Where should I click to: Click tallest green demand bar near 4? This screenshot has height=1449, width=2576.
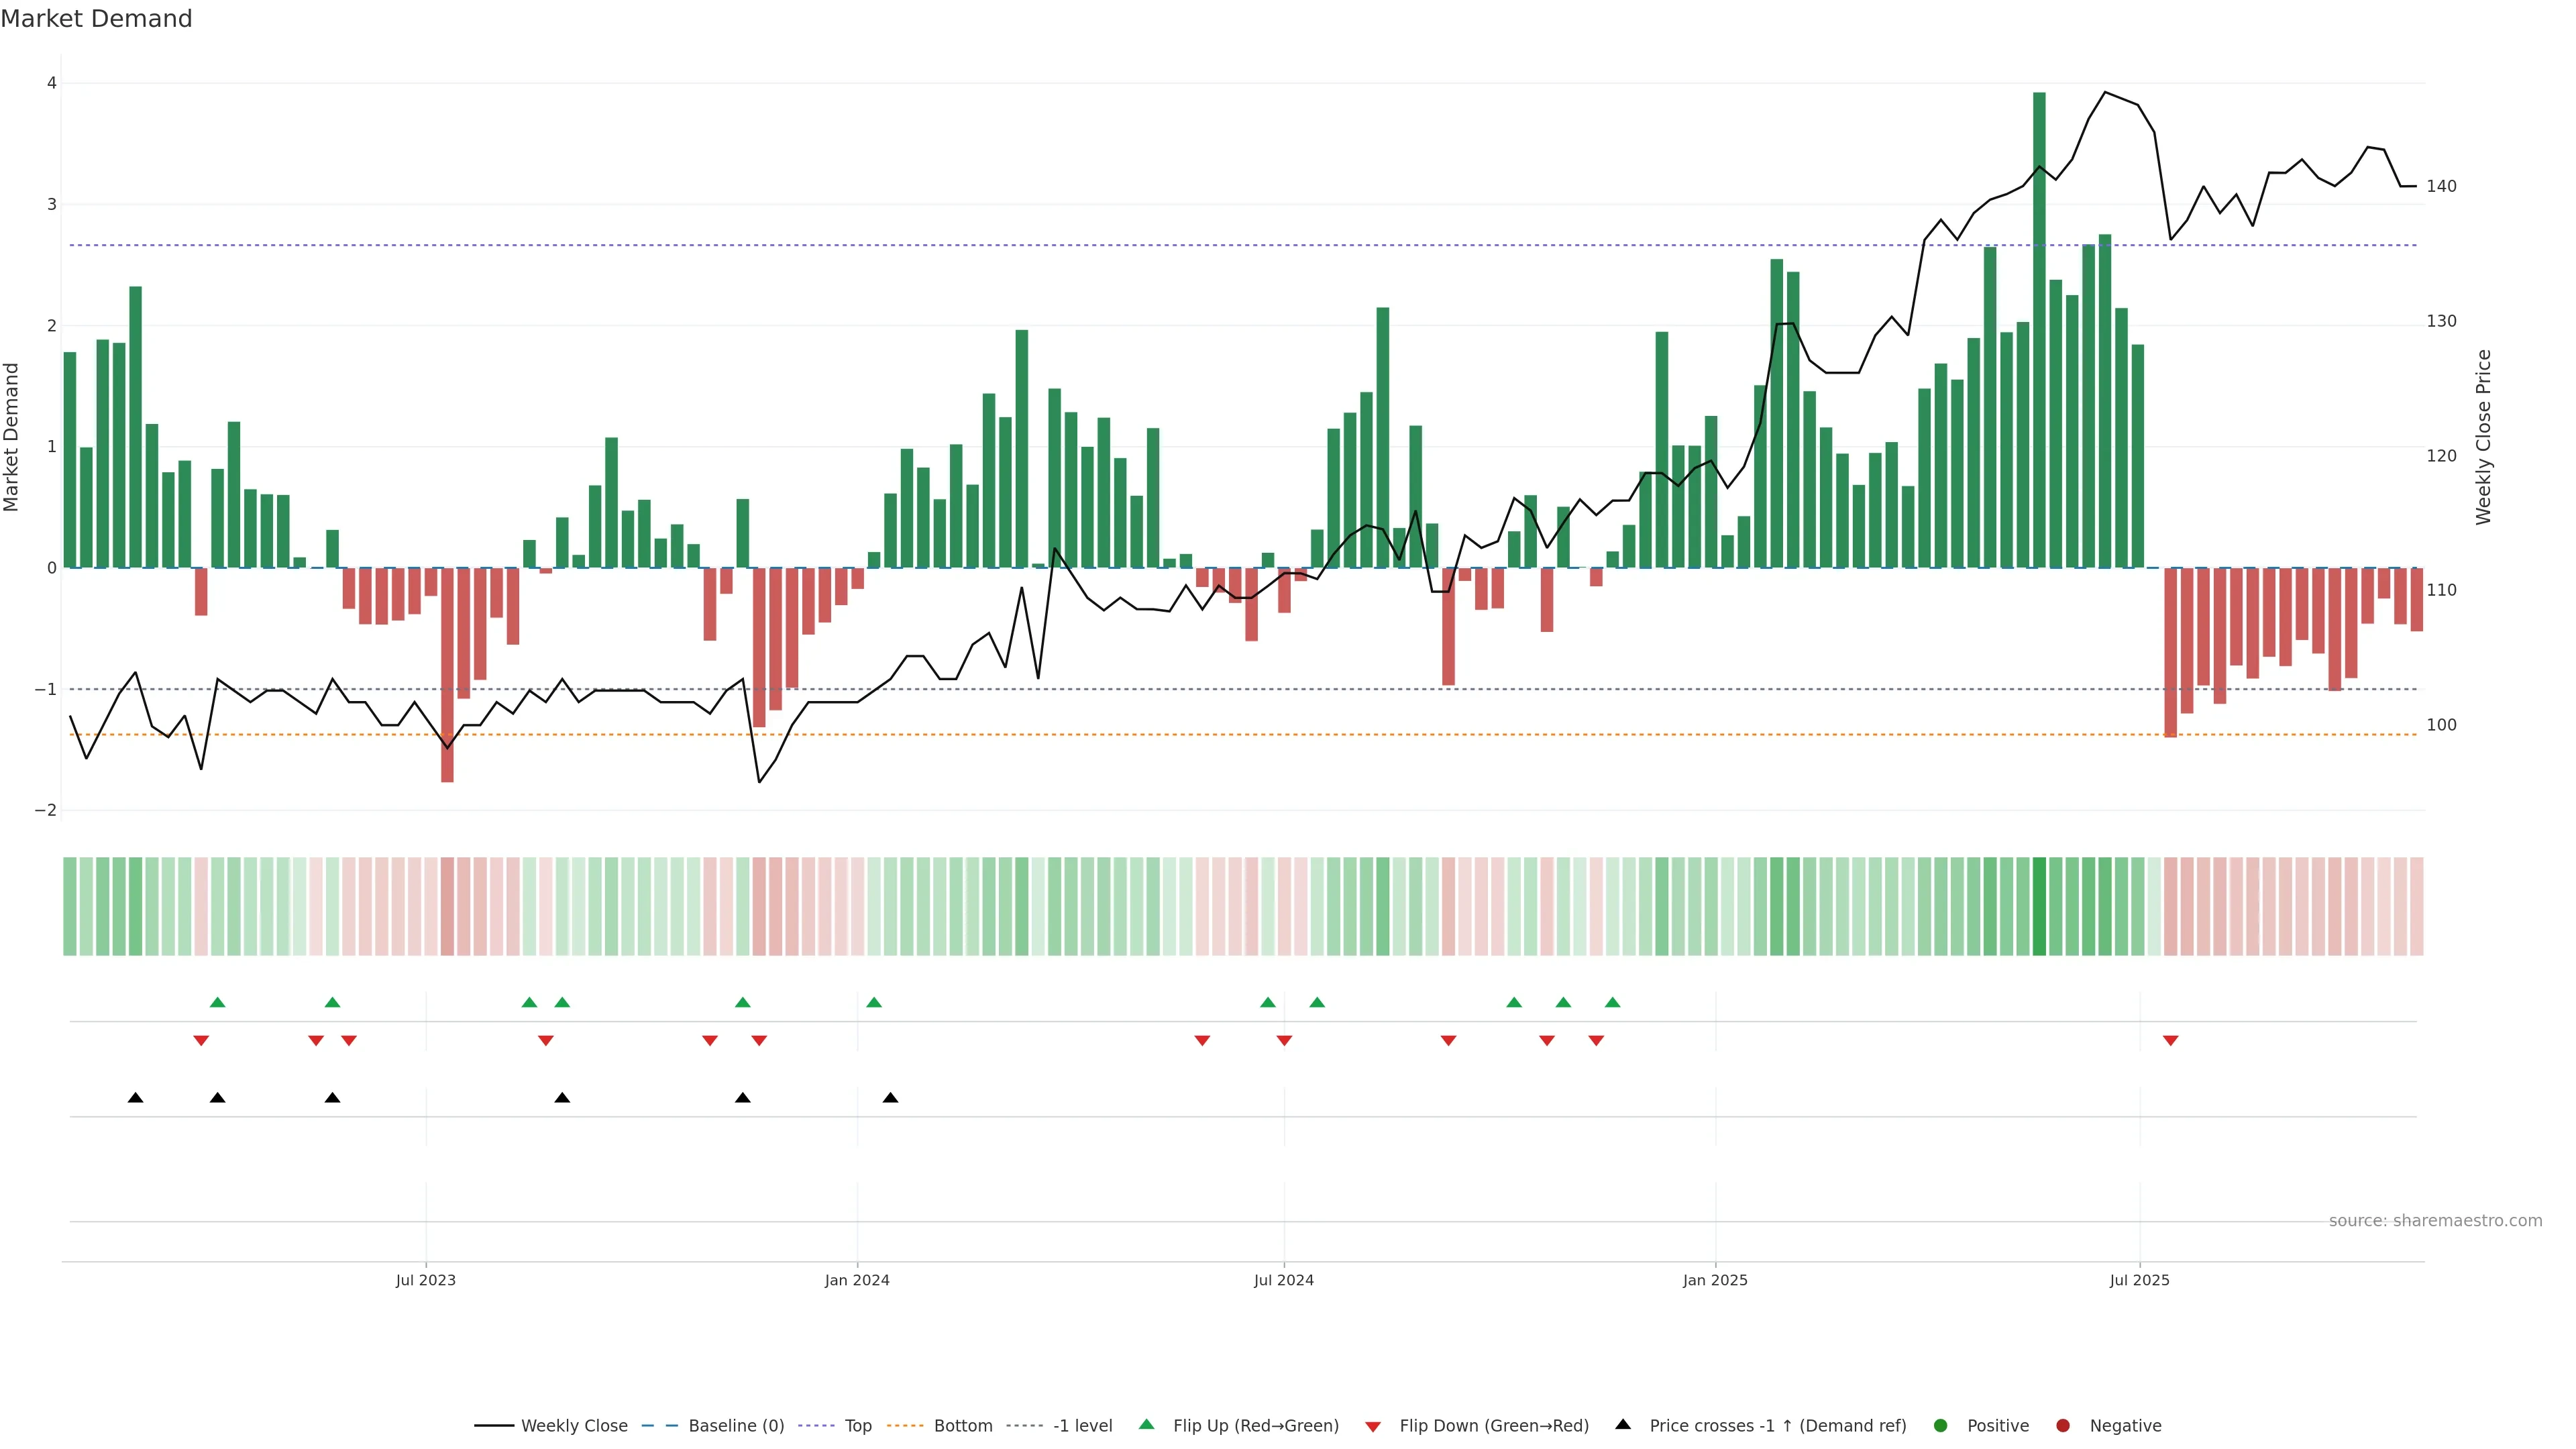click(2039, 330)
